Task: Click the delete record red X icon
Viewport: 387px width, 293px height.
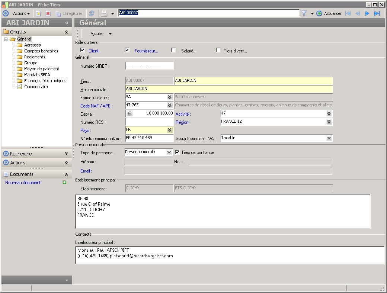Action: coord(48,13)
